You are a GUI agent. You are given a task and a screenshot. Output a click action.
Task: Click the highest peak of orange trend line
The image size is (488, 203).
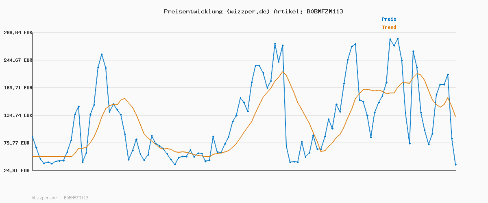[282, 72]
